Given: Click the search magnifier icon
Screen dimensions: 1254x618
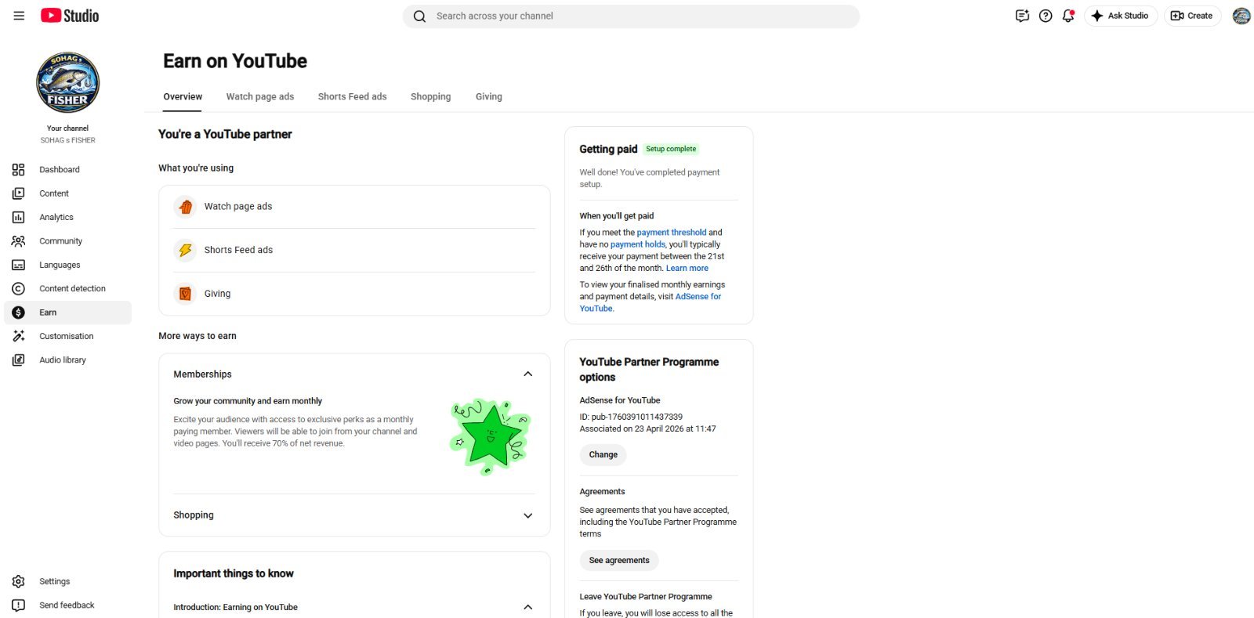Looking at the screenshot, I should pyautogui.click(x=420, y=16).
